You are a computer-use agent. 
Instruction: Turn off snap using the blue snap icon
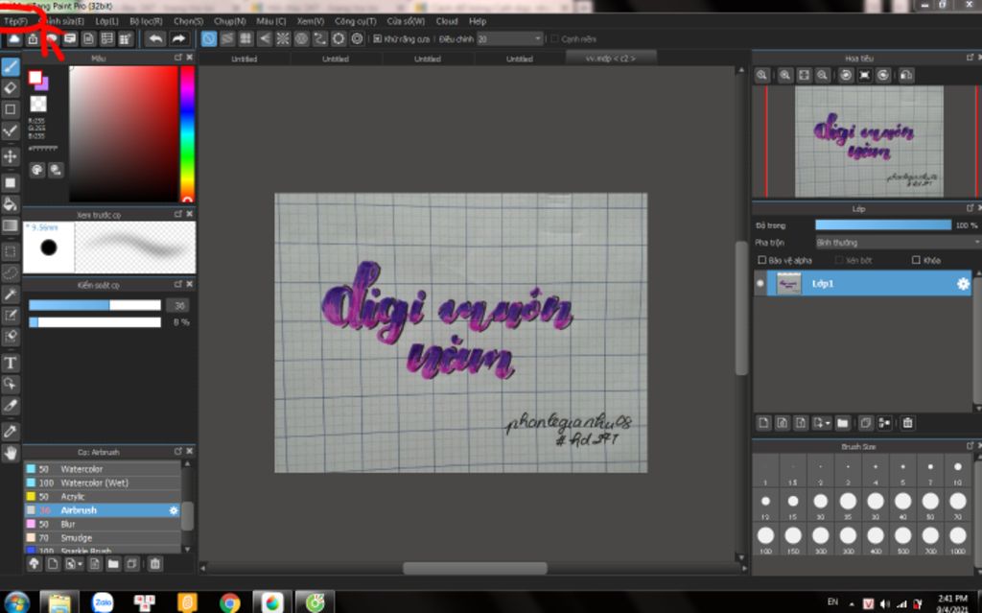coord(208,39)
